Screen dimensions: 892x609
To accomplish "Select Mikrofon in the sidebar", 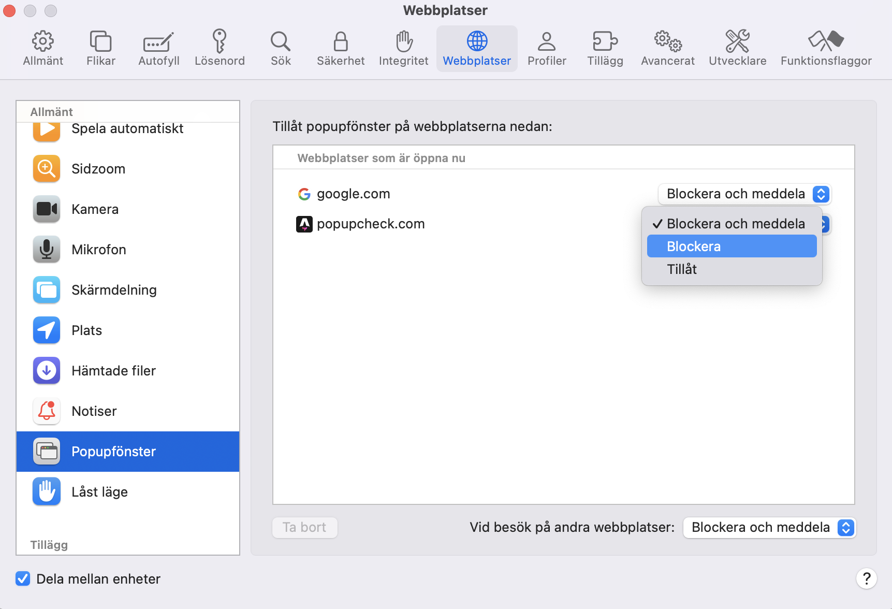I will pos(128,250).
